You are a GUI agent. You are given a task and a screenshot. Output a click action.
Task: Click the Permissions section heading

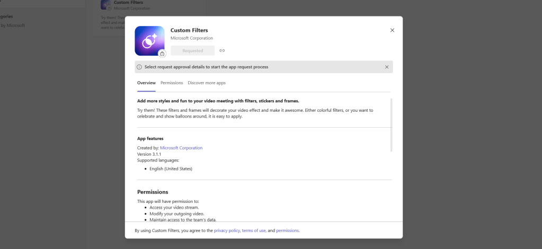[153, 192]
